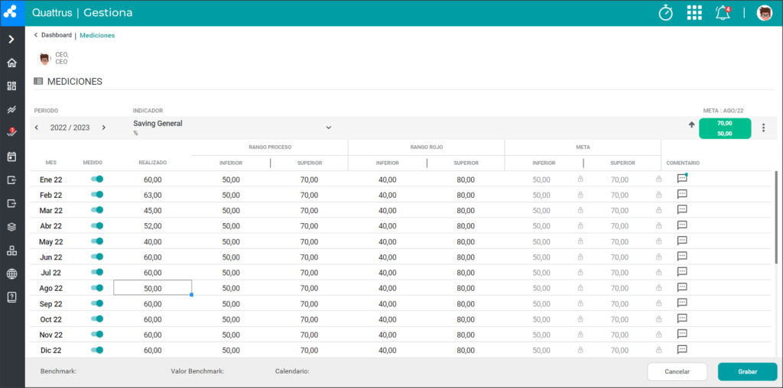Click Realizado value 63,00 for Feb 22
The height and width of the screenshot is (388, 783).
[x=153, y=195]
